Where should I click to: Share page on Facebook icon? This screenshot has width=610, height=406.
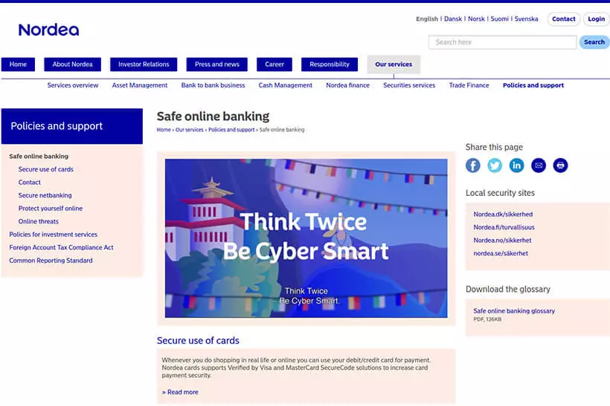click(x=472, y=166)
